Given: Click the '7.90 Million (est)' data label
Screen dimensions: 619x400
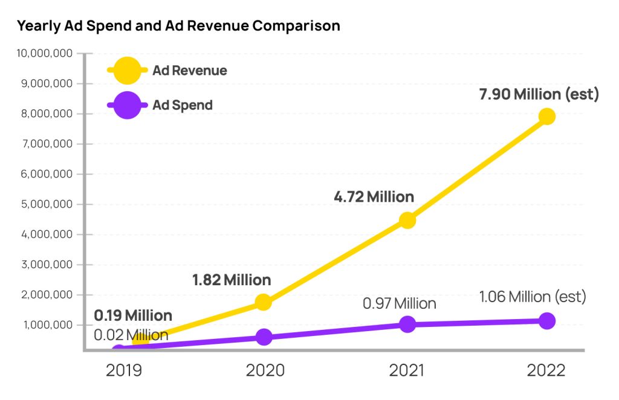Looking at the screenshot, I should click(539, 94).
